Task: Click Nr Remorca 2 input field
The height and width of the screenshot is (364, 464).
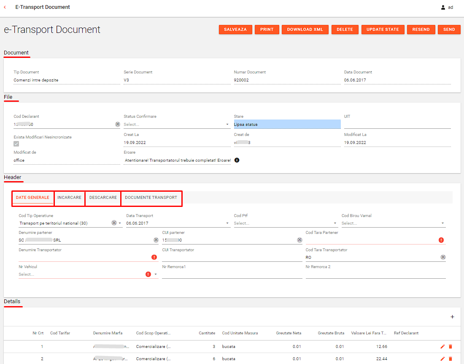Action: [x=375, y=274]
